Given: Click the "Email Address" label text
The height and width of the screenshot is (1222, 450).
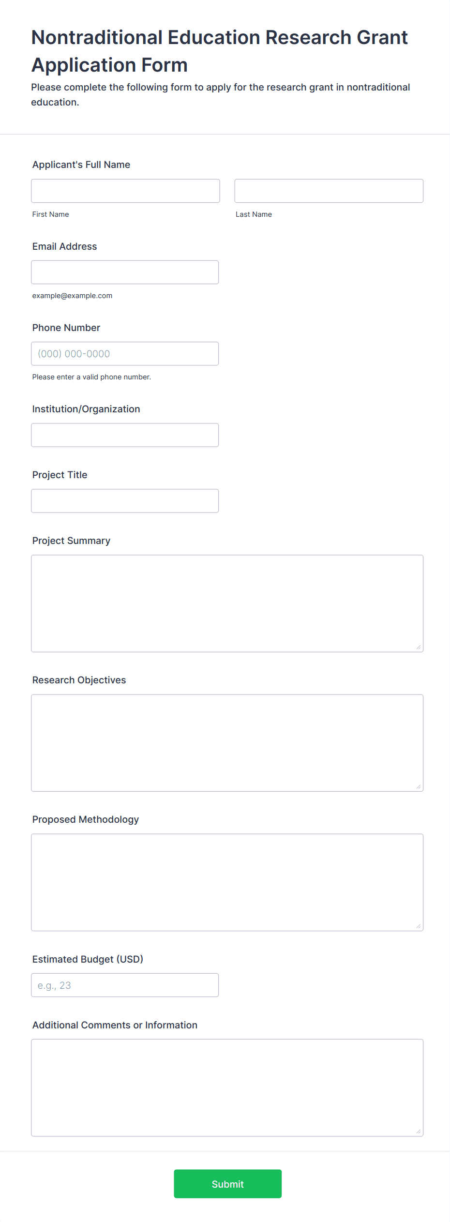Looking at the screenshot, I should point(64,246).
